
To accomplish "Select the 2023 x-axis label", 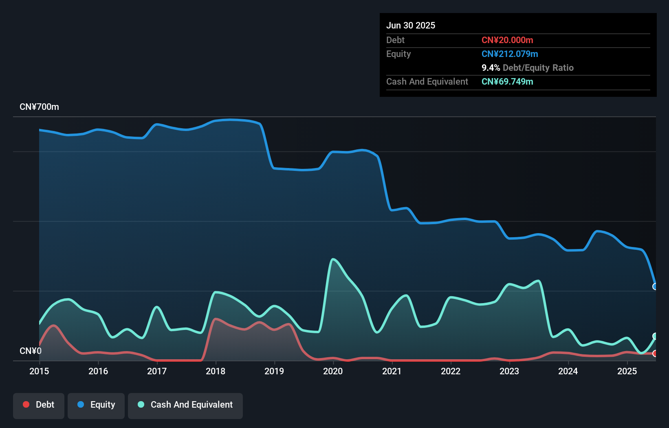I will tap(509, 371).
